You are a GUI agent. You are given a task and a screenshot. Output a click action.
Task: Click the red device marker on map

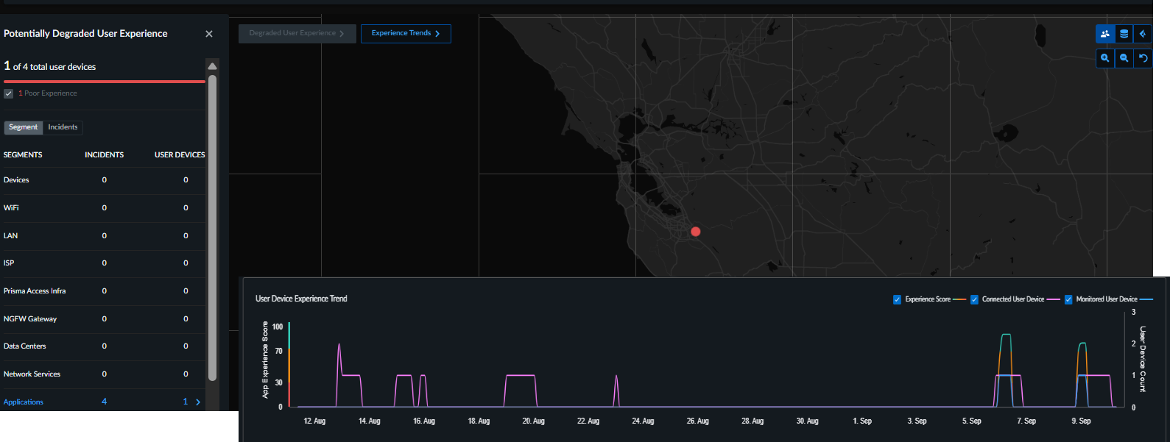tap(695, 232)
